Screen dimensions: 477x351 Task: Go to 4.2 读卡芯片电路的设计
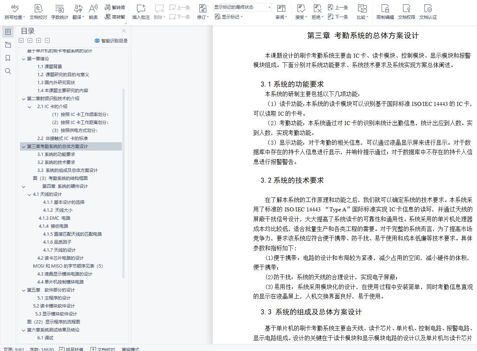click(60, 258)
